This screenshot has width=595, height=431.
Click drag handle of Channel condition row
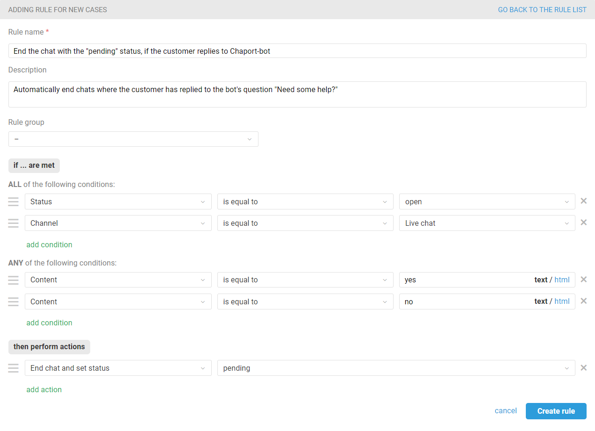pyautogui.click(x=13, y=223)
